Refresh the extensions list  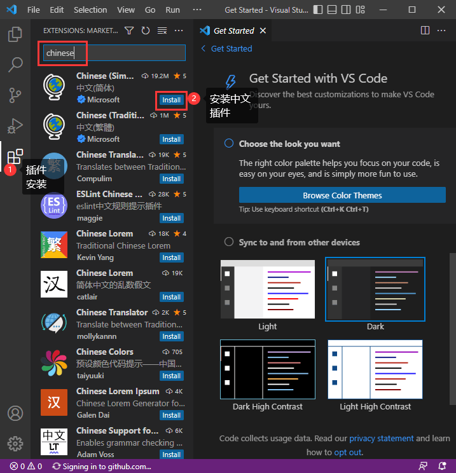(146, 31)
